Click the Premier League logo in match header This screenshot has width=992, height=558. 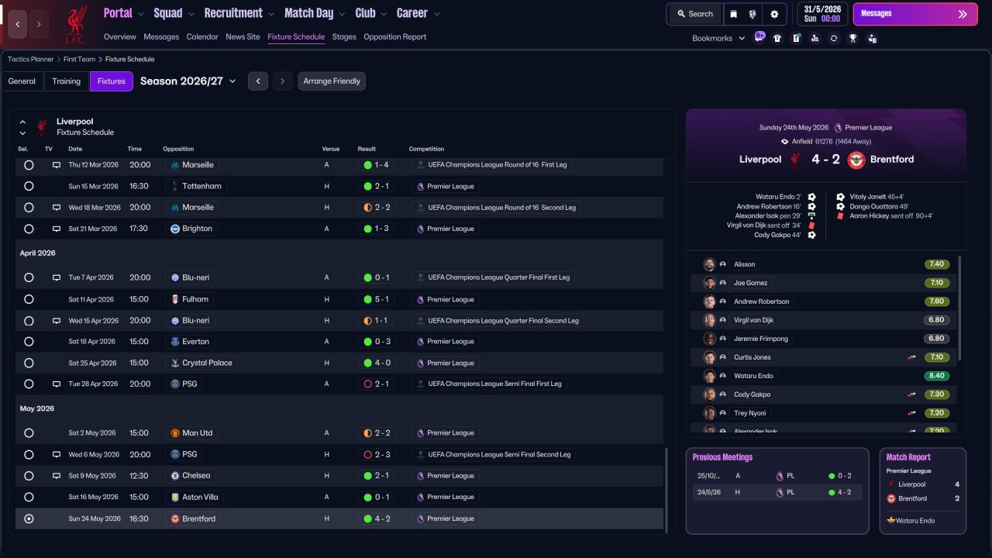[x=838, y=128]
